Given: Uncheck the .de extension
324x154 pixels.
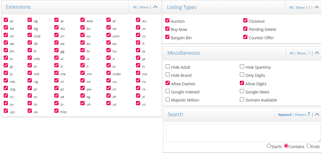Looking at the screenshot, I should point(6,43).
